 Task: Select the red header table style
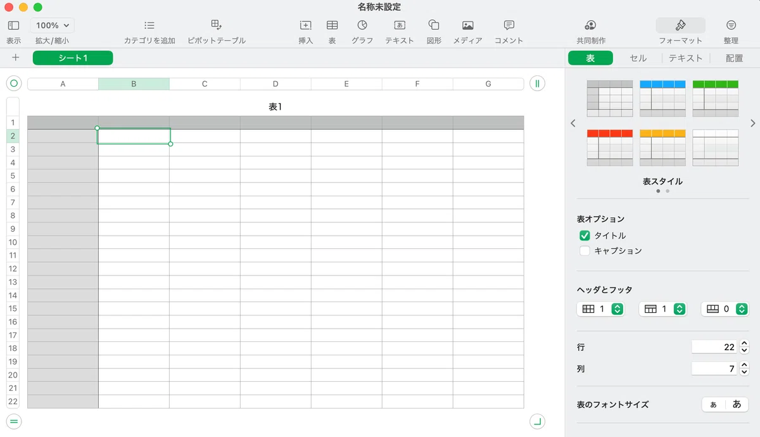610,148
